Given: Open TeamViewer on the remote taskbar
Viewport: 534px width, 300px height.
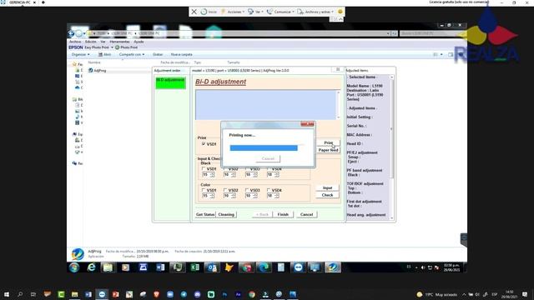Looking at the screenshot, I should [299, 267].
